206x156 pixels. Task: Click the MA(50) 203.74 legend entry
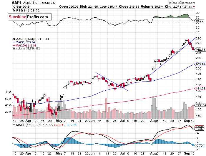[24, 42]
